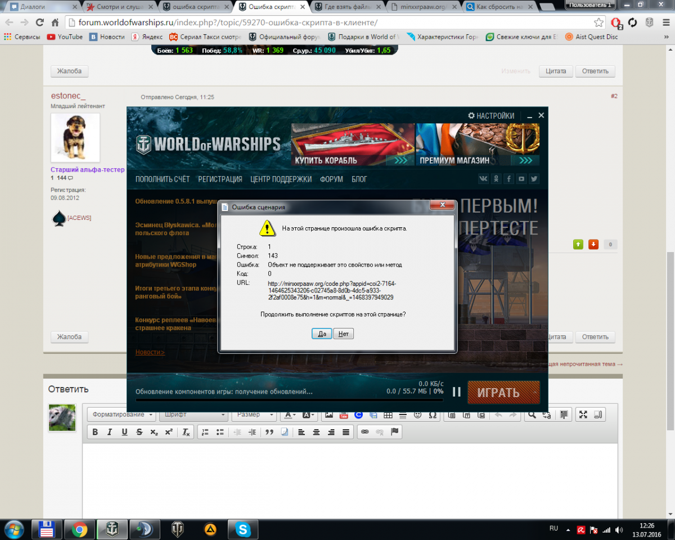Click the flag anchor icon in editor
Screen dimensions: 675x540
click(x=394, y=432)
